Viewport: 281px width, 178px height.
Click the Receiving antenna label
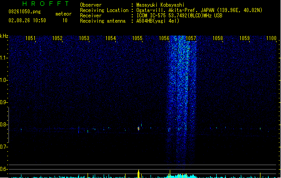point(103,21)
